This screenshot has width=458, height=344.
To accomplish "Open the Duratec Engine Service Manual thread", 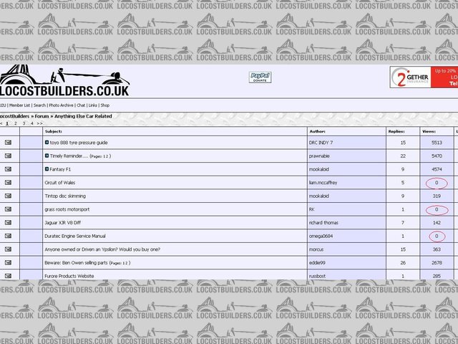I will (75, 236).
